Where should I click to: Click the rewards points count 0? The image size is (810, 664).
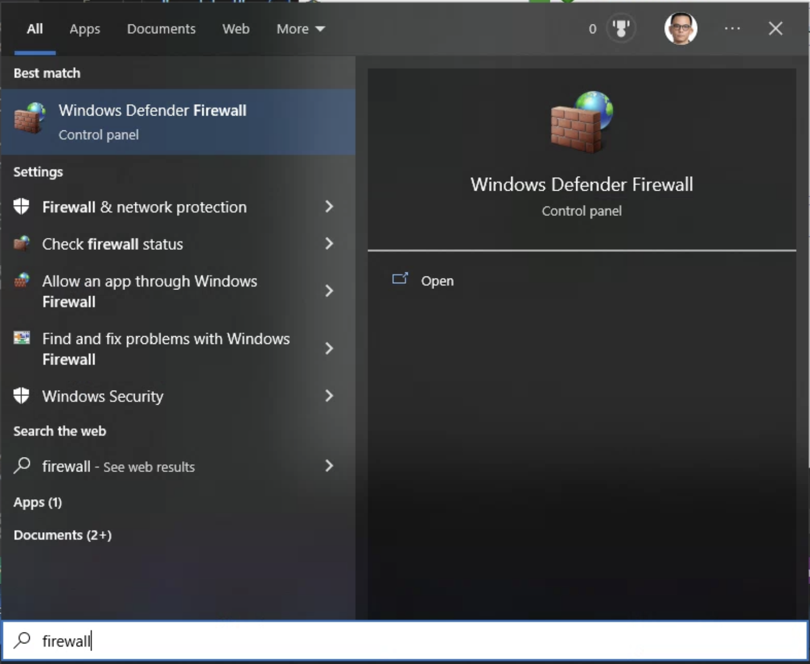[592, 29]
